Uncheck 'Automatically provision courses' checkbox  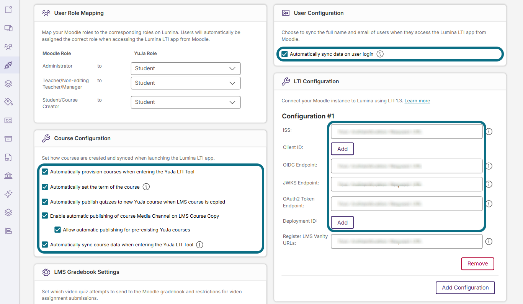click(45, 172)
